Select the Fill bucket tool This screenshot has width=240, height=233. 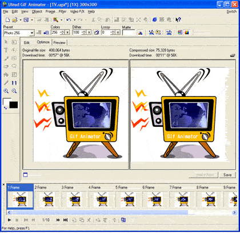click(x=6, y=75)
